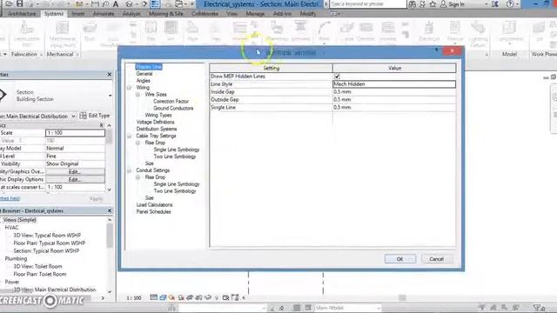Viewport: 557px width, 313px height.
Task: Open Visual Style icon in view control bar
Action: (163, 297)
